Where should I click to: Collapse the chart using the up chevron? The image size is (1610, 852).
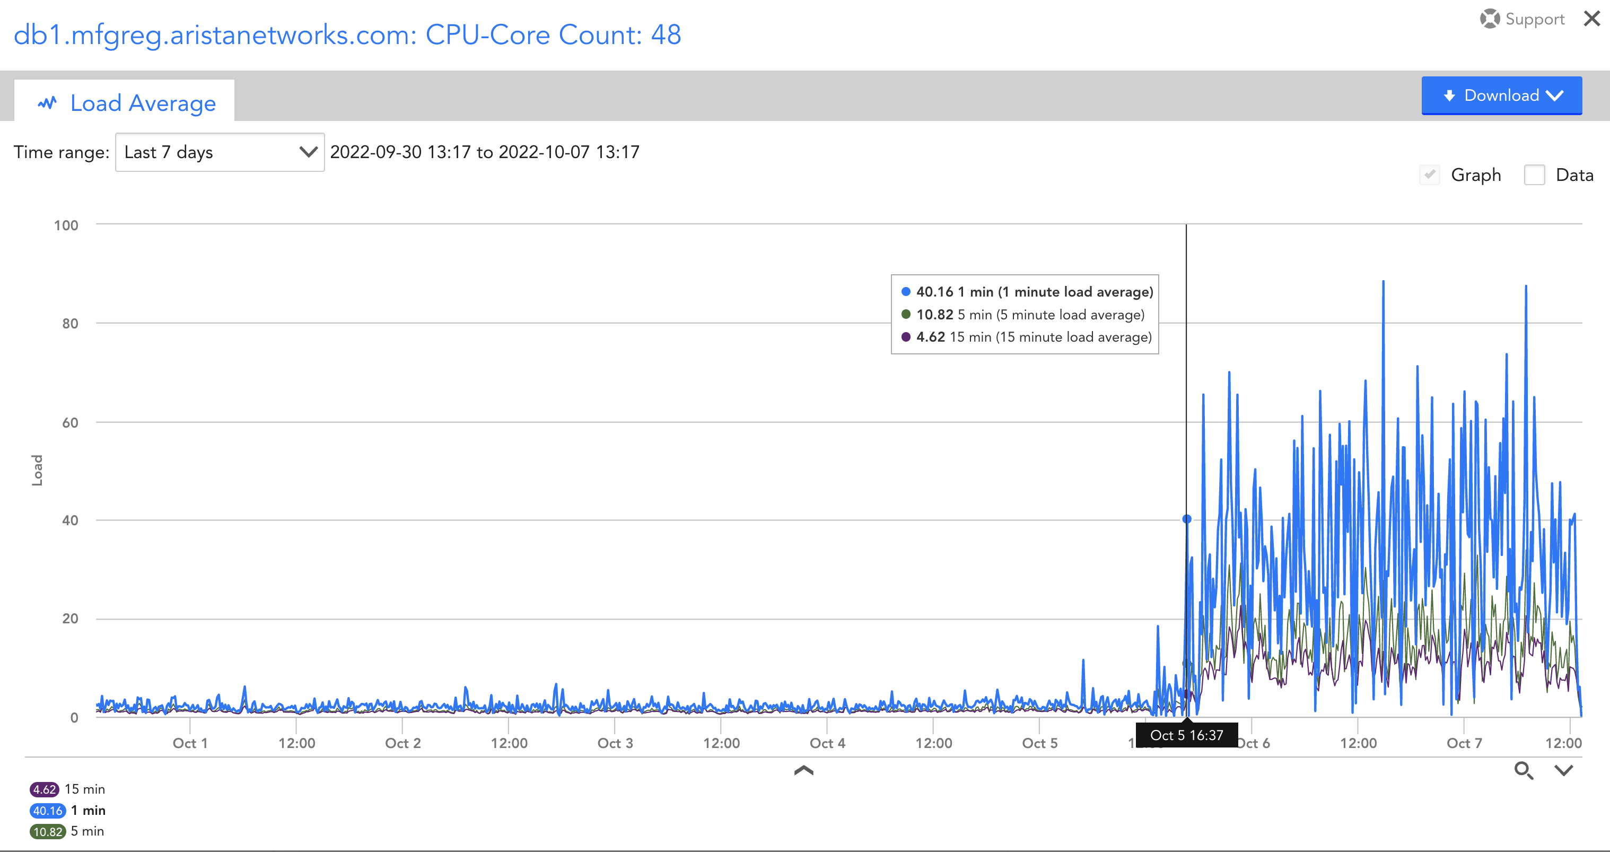click(803, 770)
